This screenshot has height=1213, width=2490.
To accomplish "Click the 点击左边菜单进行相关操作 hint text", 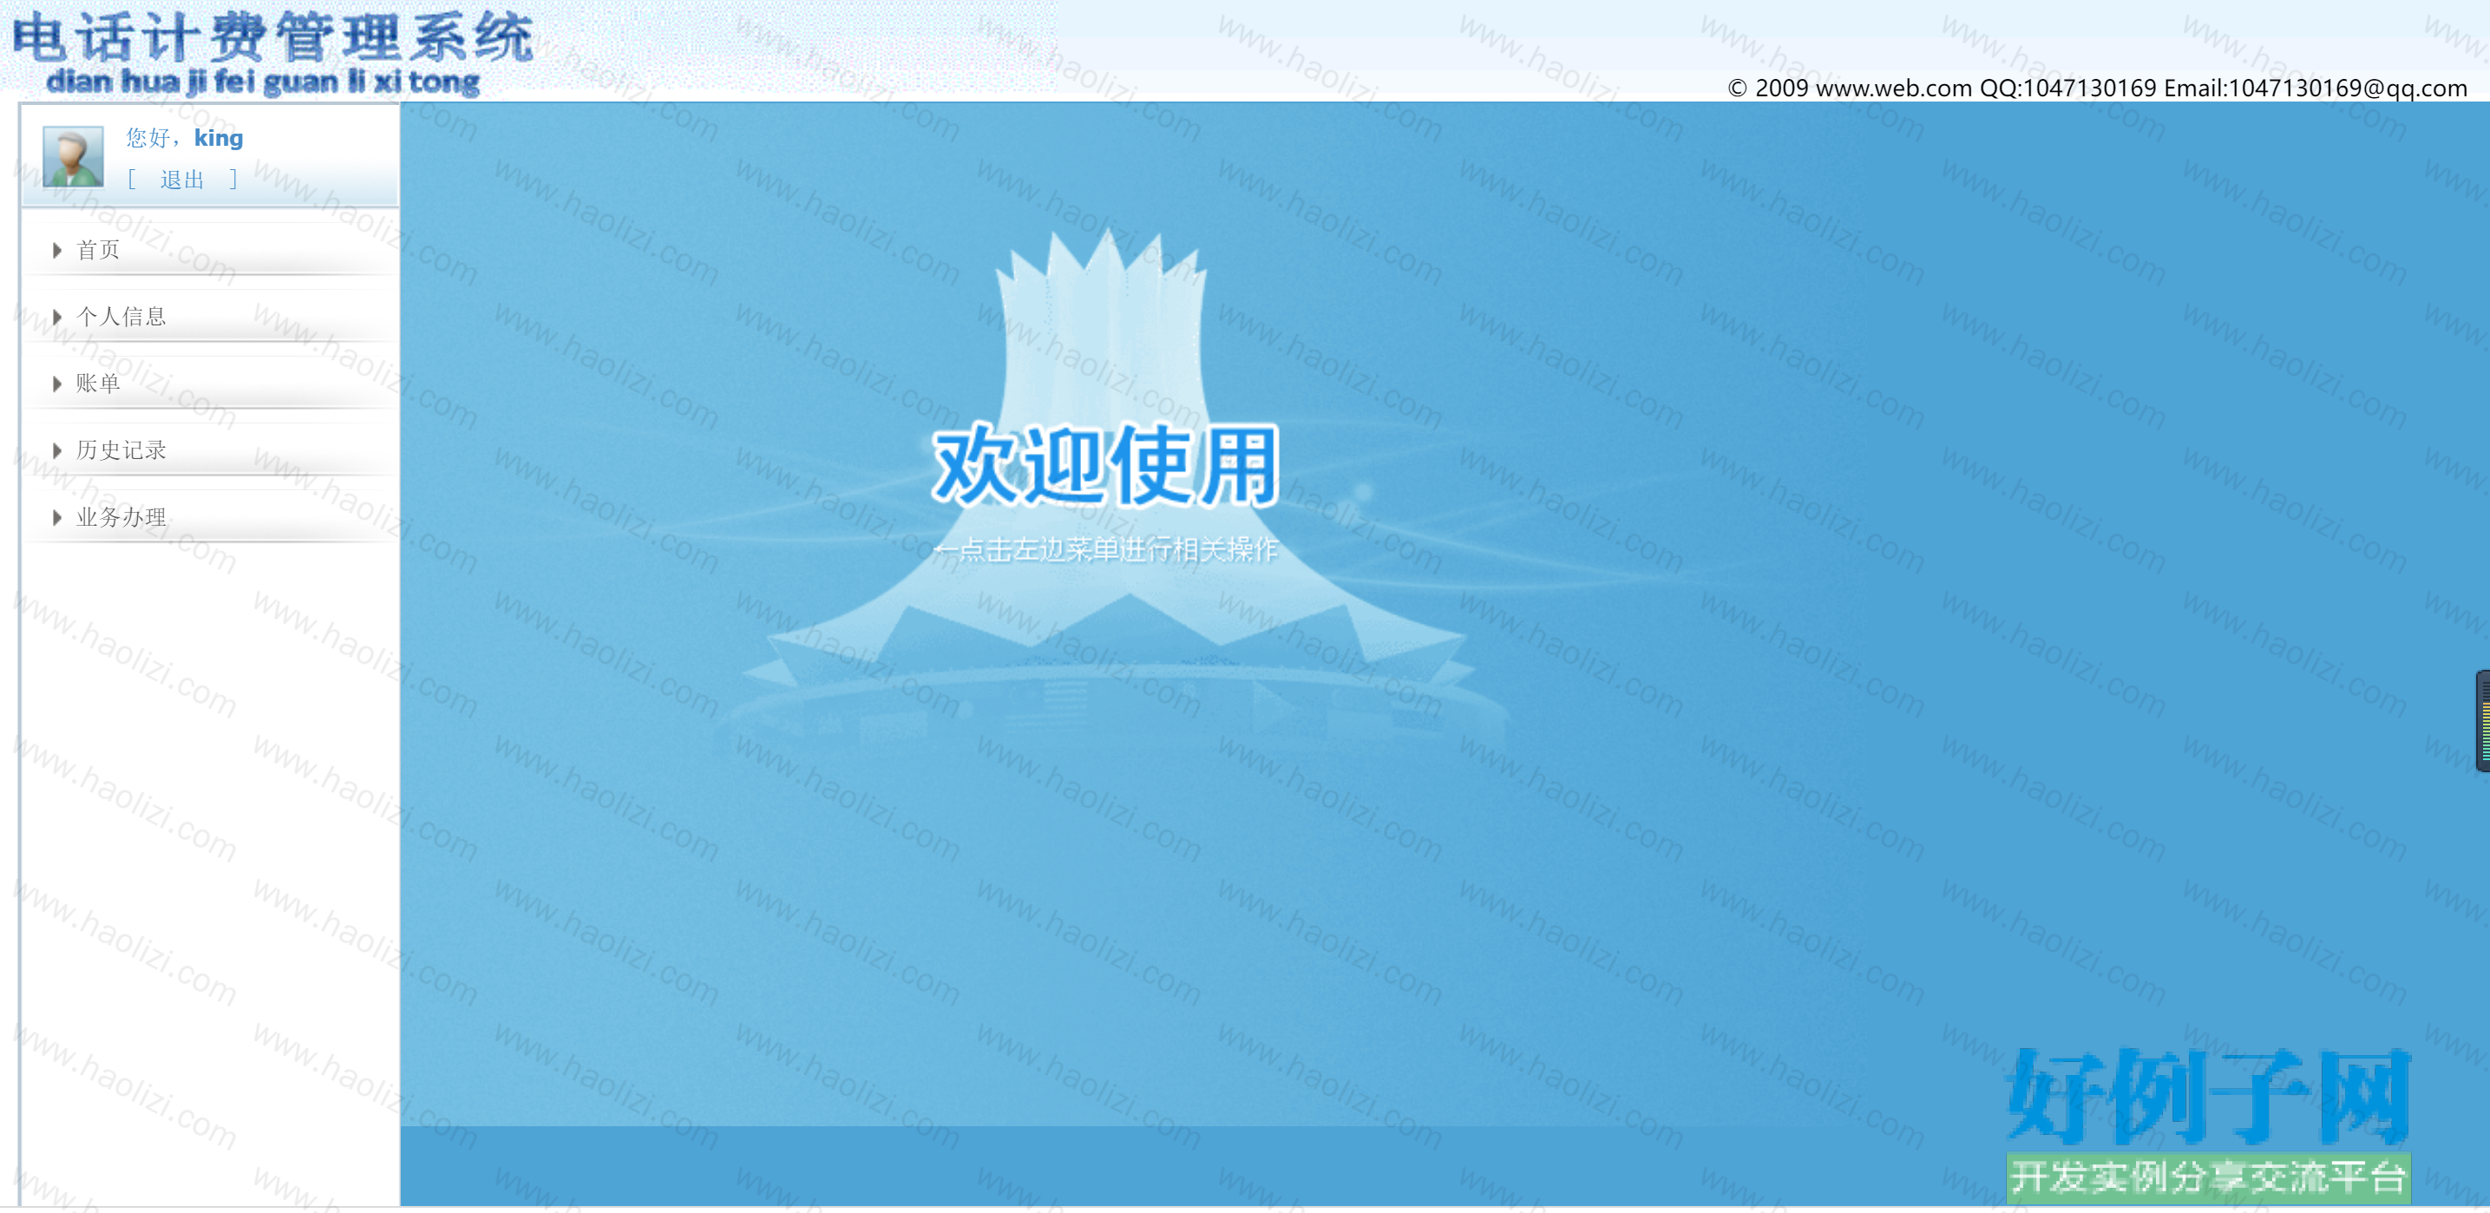I will click(x=1106, y=550).
